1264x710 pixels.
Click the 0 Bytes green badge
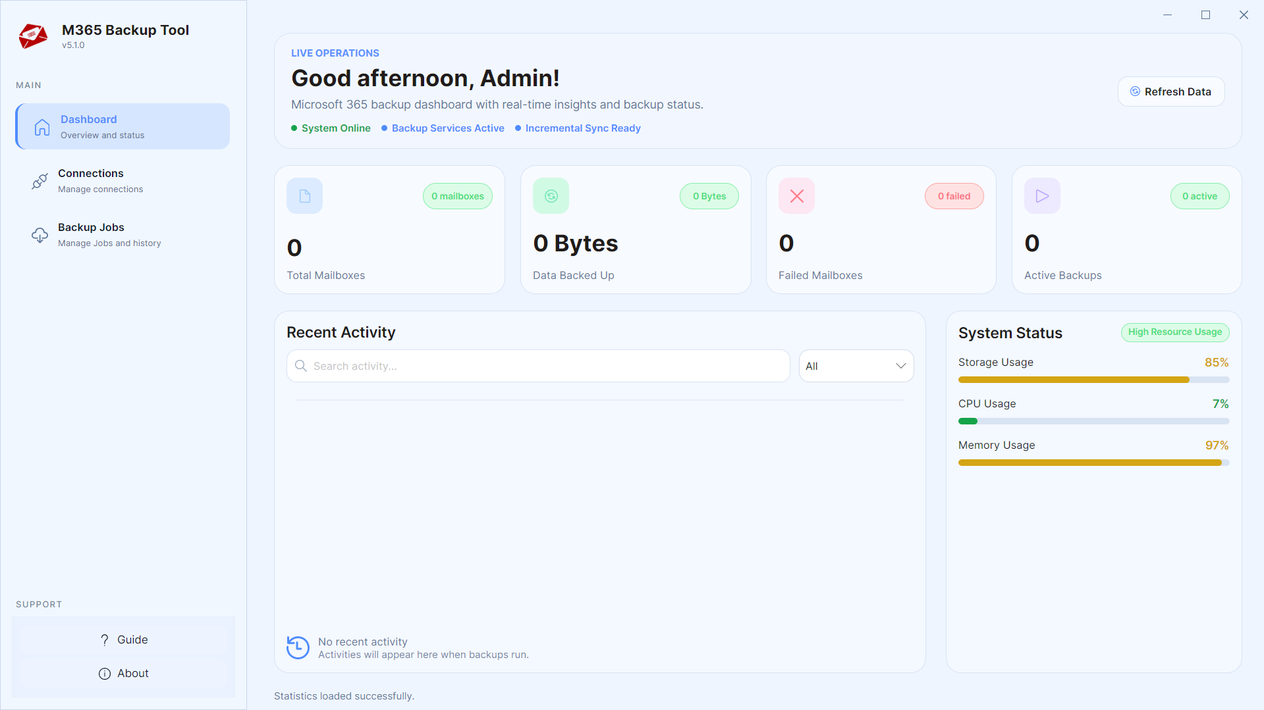(709, 196)
